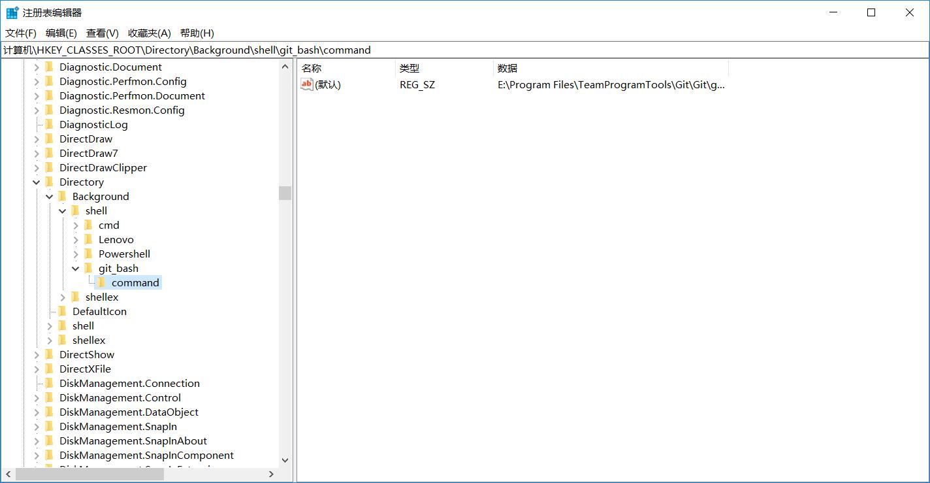The height and width of the screenshot is (483, 930).
Task: Expand the cmd key
Action: 76,225
